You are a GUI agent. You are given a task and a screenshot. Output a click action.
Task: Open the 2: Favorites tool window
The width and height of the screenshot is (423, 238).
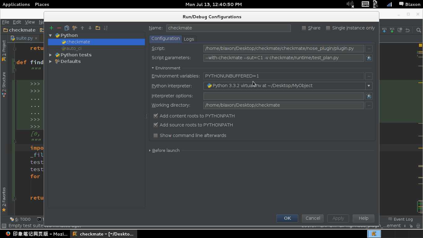pyautogui.click(x=4, y=199)
